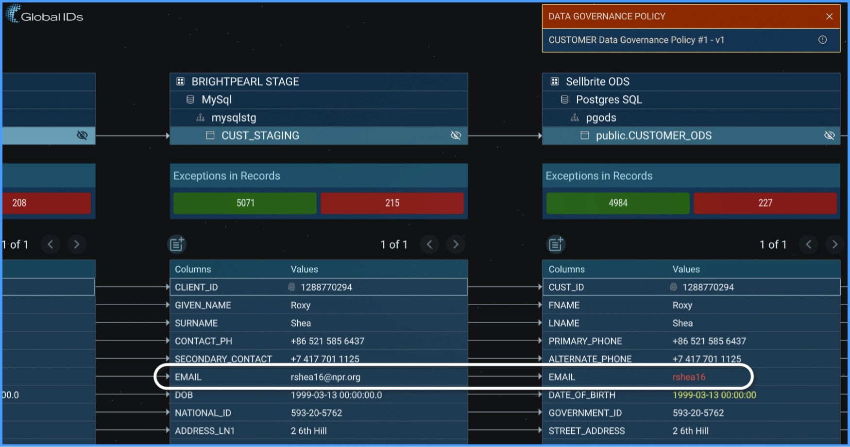Open info for Customer Data Governance Policy #1
Image resolution: width=850 pixels, height=447 pixels.
[x=822, y=40]
